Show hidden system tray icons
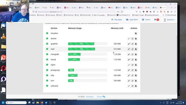 [160, 103]
